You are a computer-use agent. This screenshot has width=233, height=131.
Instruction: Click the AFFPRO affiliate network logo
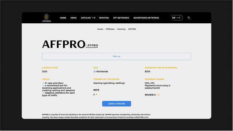coord(92,46)
